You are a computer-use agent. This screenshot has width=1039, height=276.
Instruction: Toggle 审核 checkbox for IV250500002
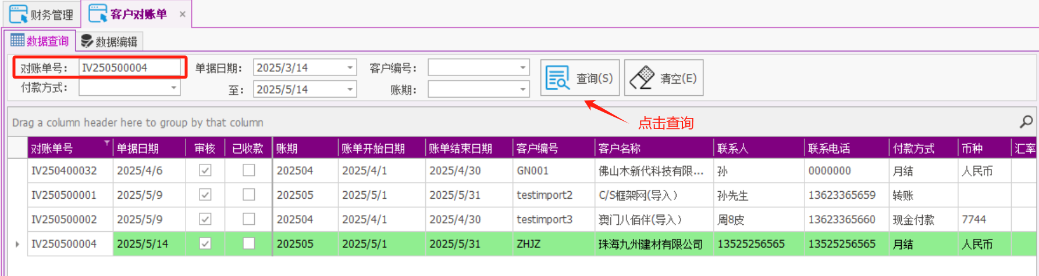[205, 219]
